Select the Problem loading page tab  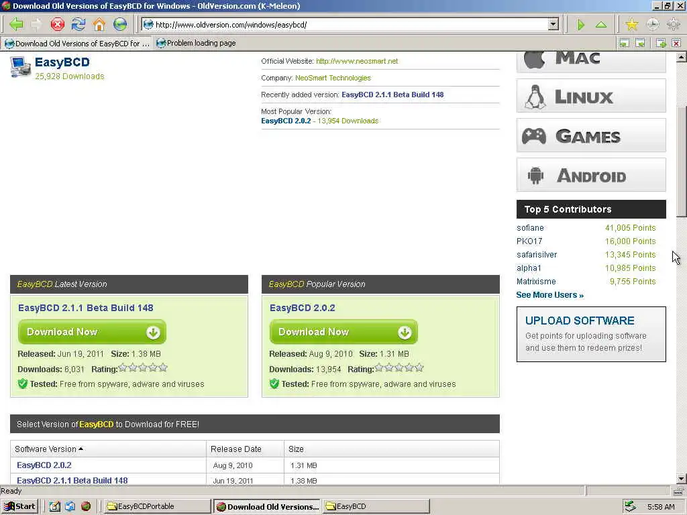(197, 43)
